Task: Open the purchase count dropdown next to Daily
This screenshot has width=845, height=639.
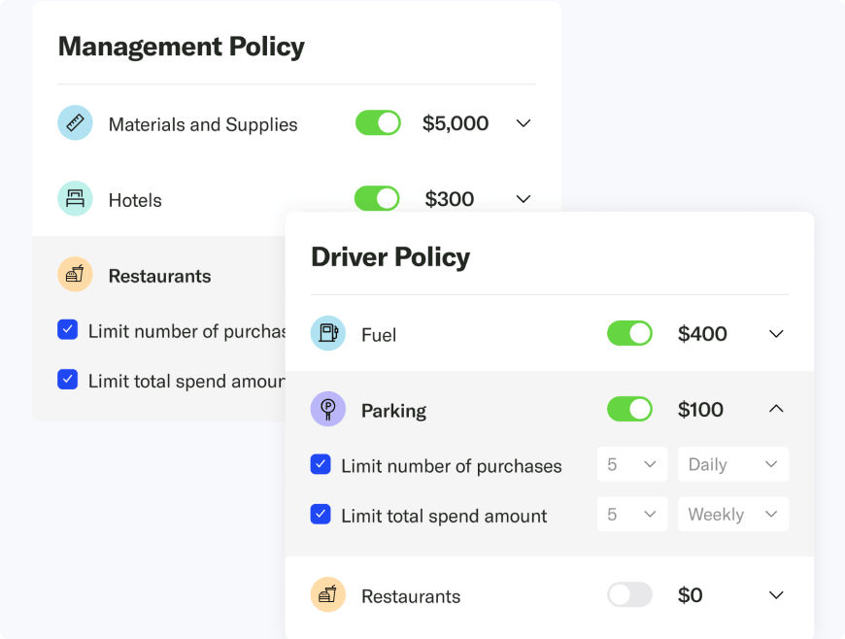Action: [x=632, y=465]
